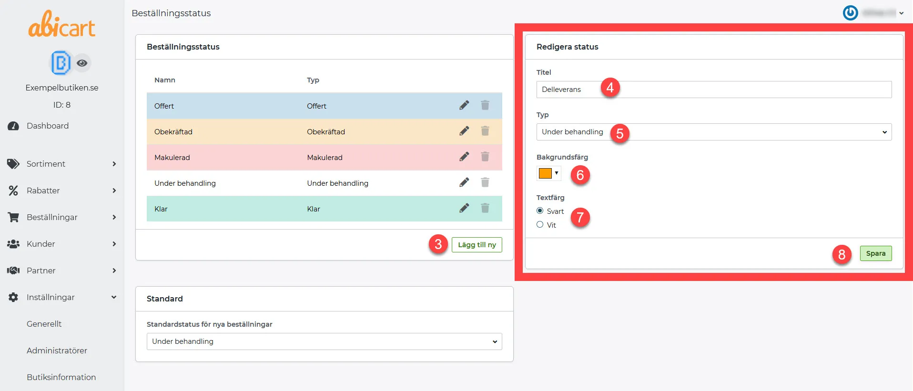Open Administratörer settings
The width and height of the screenshot is (913, 391).
click(x=57, y=351)
